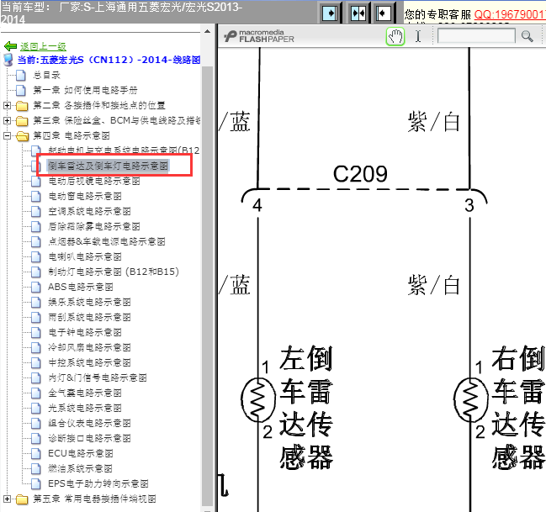Viewport: 546px width, 512px height.
Task: Open 冷却风扇电路示意图
Action: click(x=89, y=347)
